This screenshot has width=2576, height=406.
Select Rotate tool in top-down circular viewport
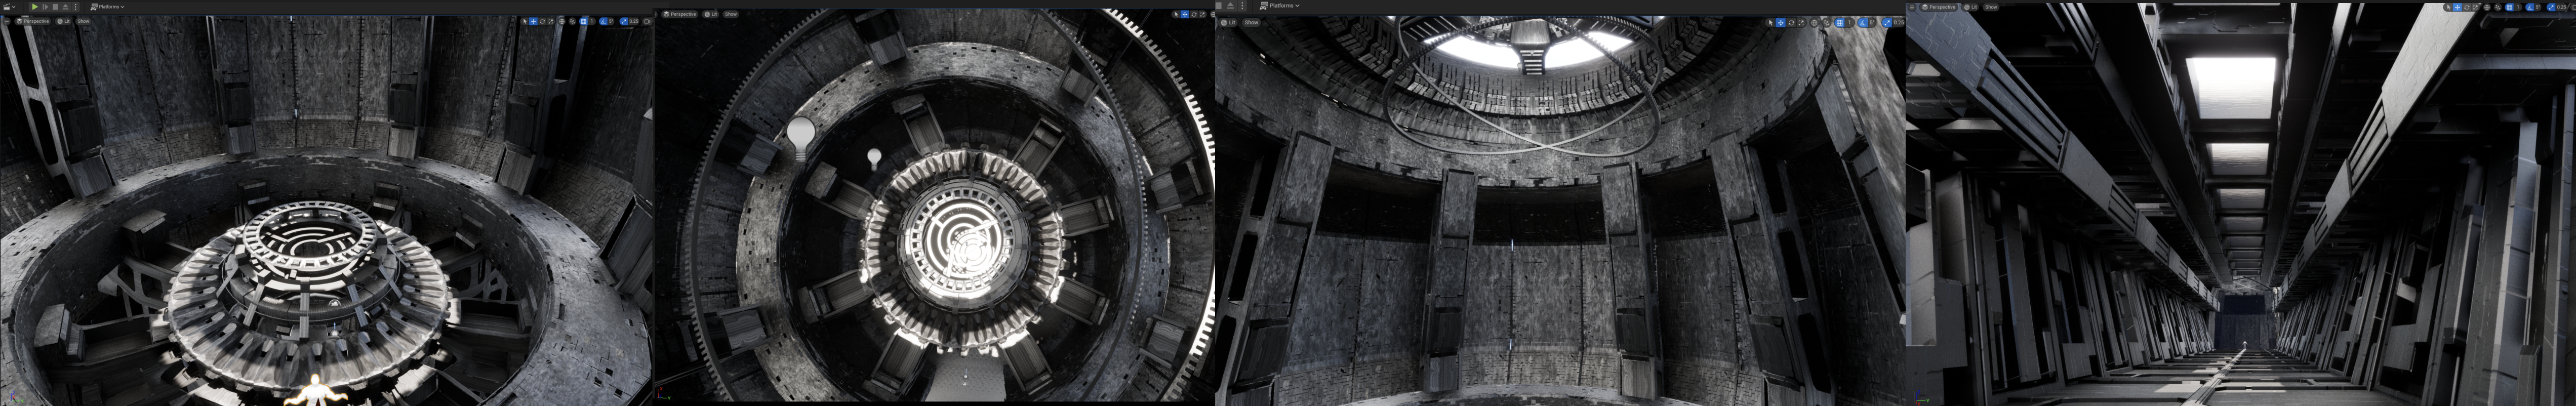(x=1194, y=14)
